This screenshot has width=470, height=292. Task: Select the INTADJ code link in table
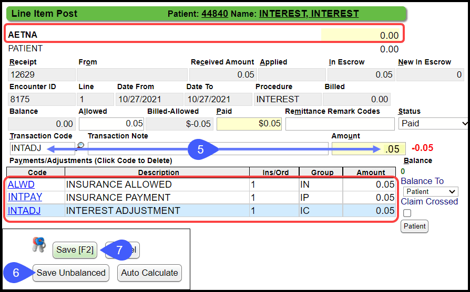(24, 211)
